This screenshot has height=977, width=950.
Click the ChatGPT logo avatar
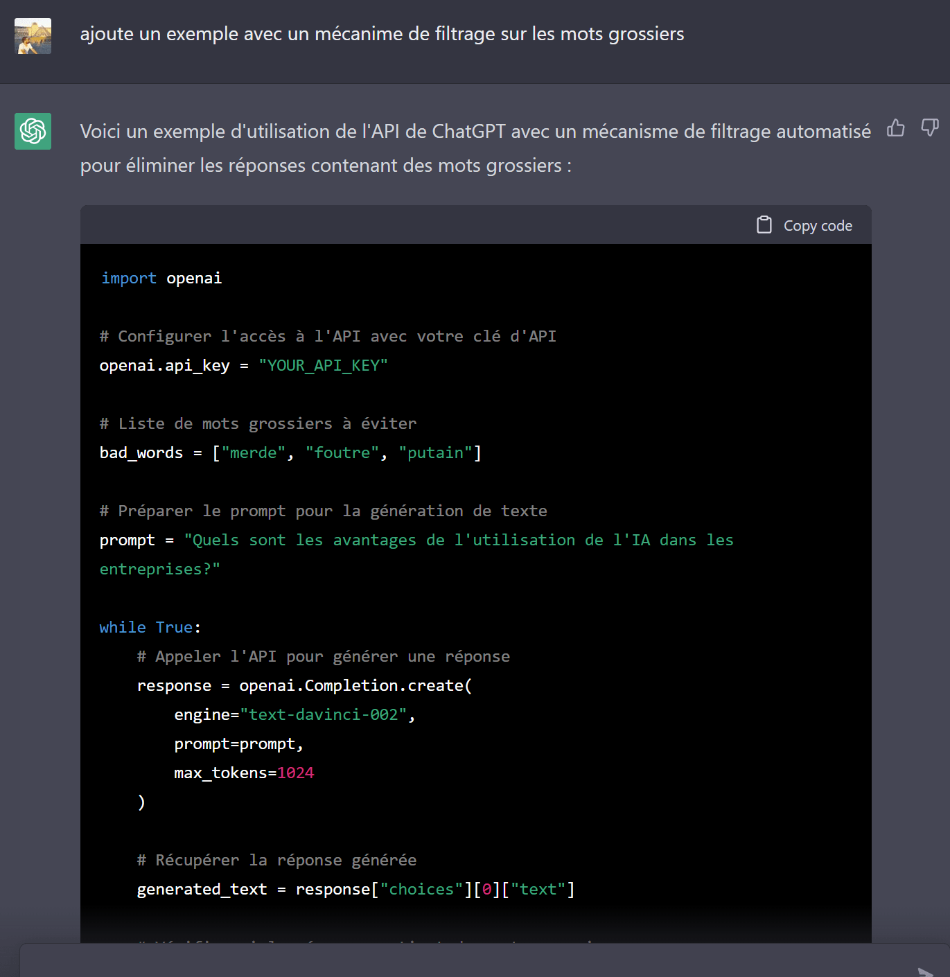point(33,131)
